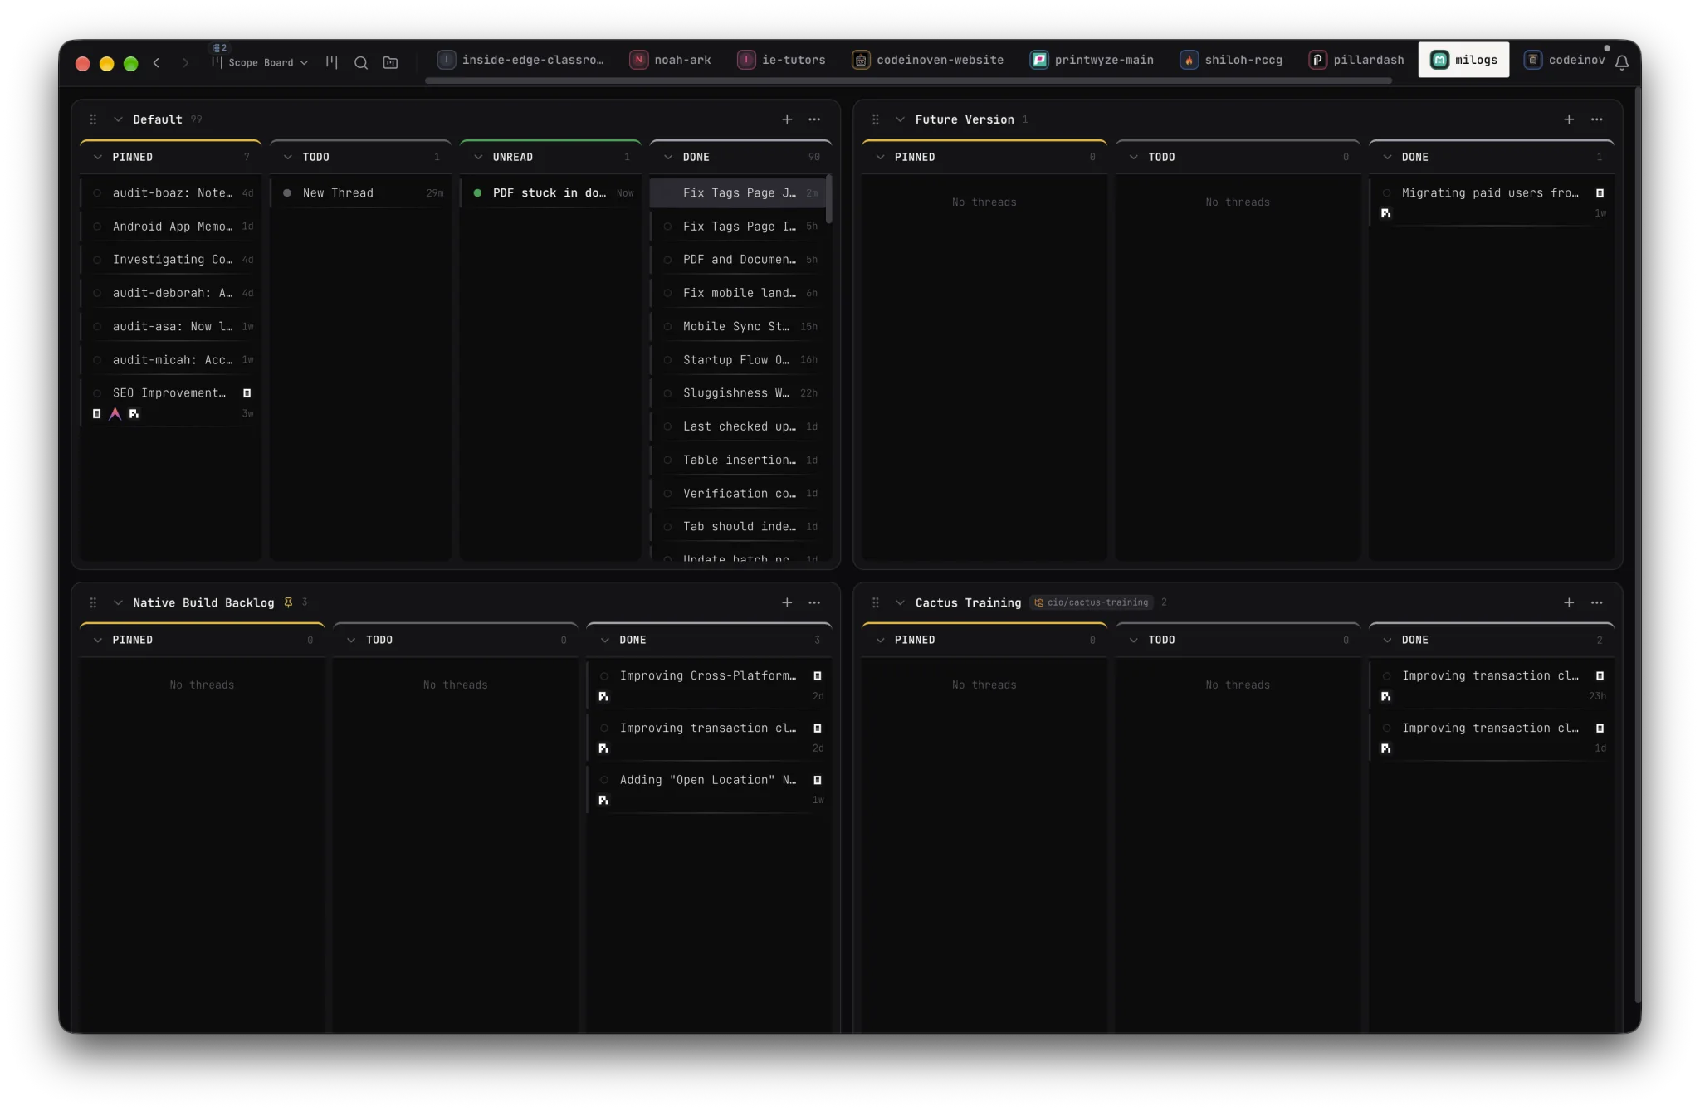Switch to the pillardash tab
The image size is (1700, 1111).
[x=1356, y=60]
